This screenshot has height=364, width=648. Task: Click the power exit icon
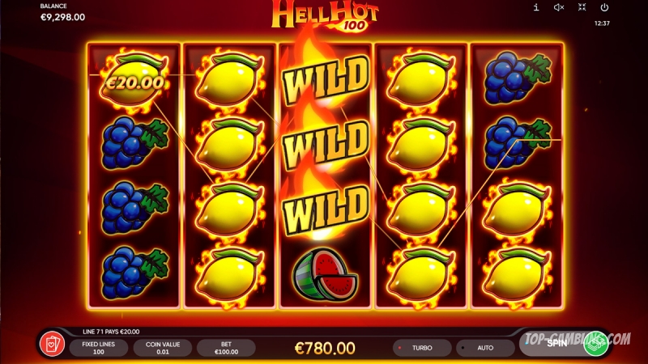(604, 7)
